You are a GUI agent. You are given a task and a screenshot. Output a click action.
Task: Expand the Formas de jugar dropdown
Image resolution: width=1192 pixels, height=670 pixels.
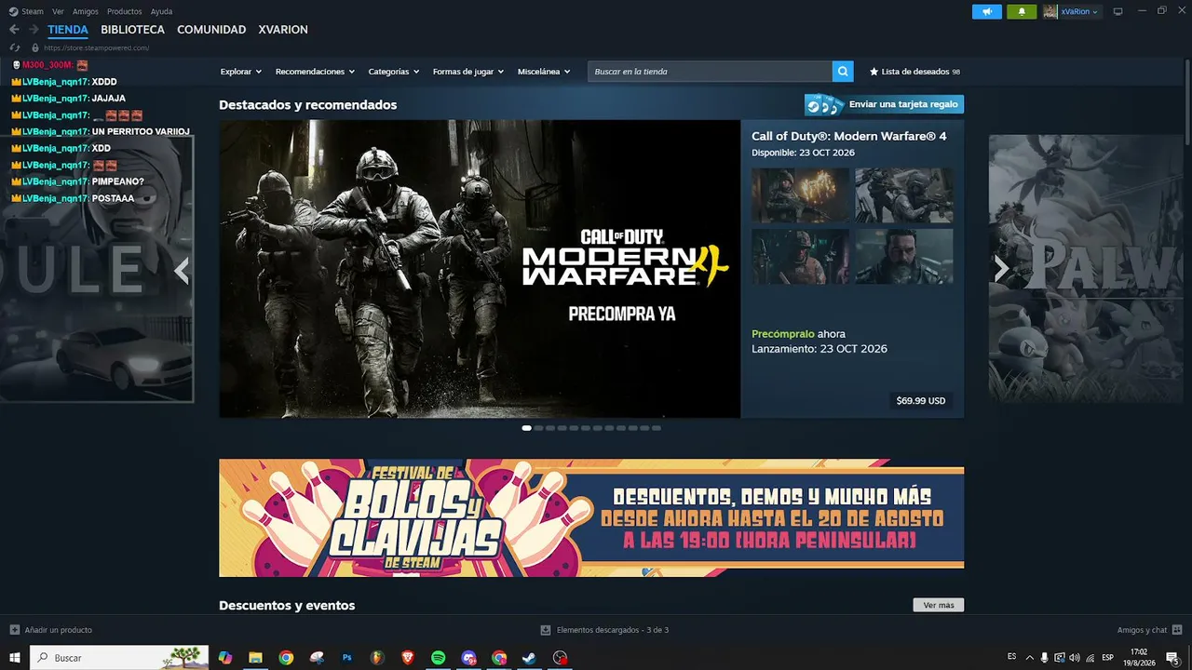pos(468,72)
